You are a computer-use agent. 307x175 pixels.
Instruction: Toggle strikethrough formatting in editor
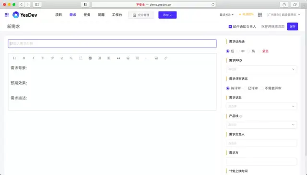pyautogui.click(x=71, y=58)
